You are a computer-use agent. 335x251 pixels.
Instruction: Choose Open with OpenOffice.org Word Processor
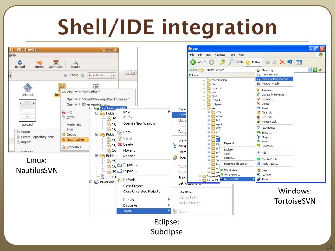(97, 99)
